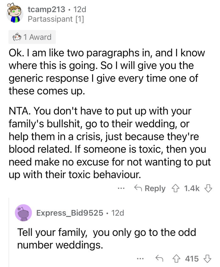Click the 1.4k vote count
This screenshot has height=267, width=220.
(192, 188)
